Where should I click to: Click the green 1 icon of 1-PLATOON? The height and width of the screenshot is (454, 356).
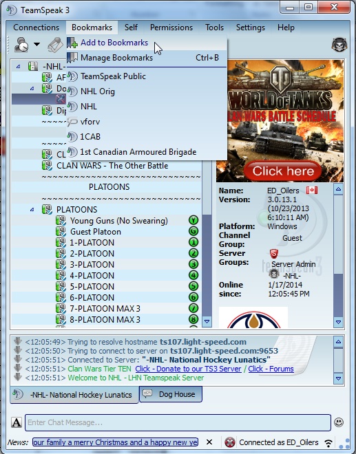click(193, 242)
